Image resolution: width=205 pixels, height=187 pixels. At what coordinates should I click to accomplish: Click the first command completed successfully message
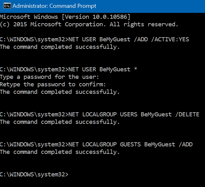(x=60, y=47)
